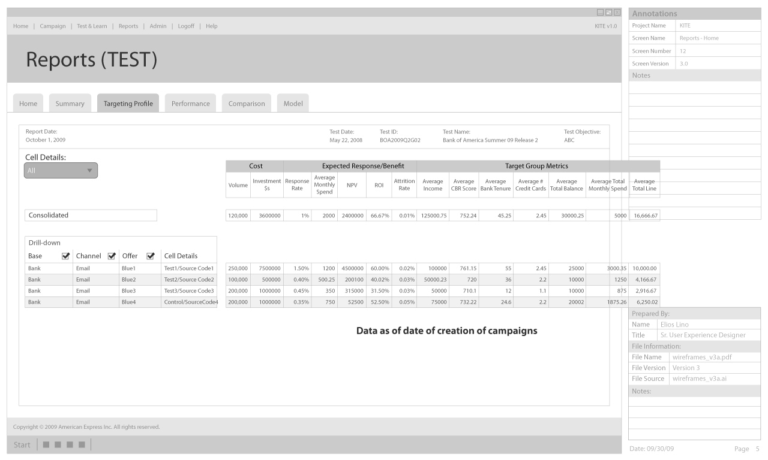768x460 pixels.
Task: Toggle the Offer checkbox
Action: tap(151, 256)
